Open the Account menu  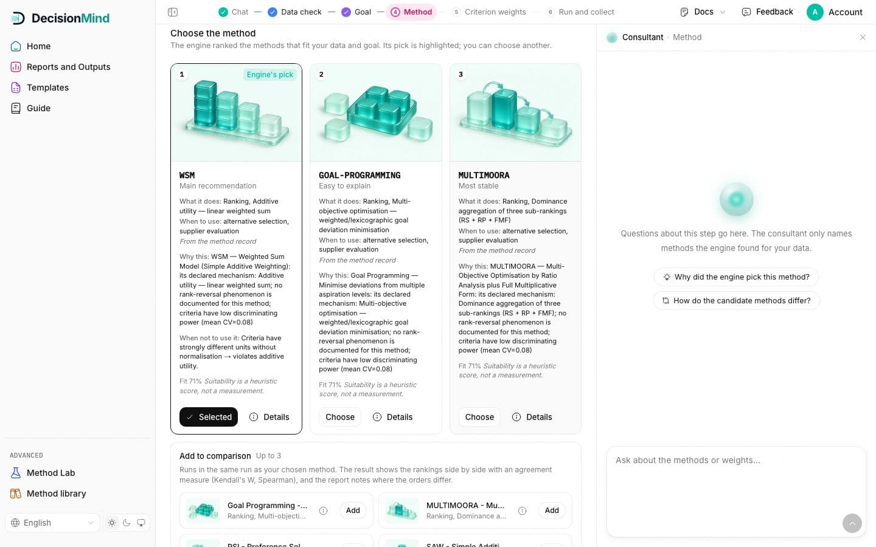tap(835, 12)
